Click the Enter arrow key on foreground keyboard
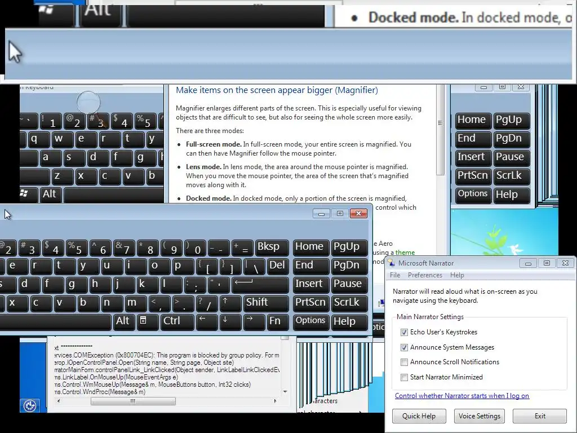The height and width of the screenshot is (433, 577). tap(260, 284)
